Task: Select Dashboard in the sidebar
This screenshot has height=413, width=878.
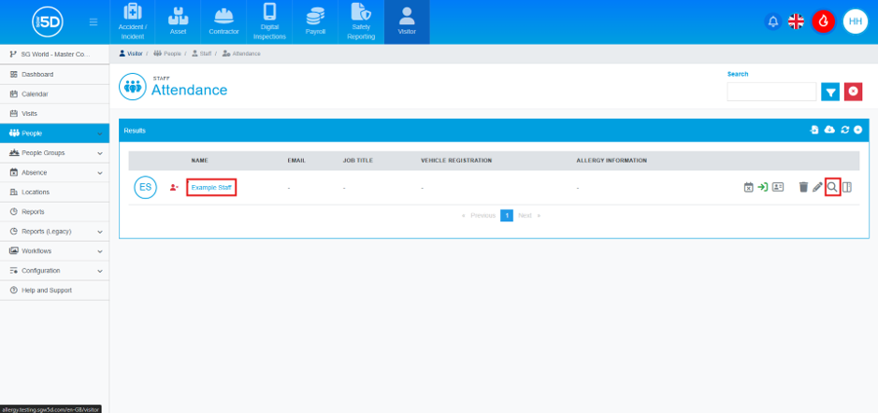Action: [x=54, y=75]
